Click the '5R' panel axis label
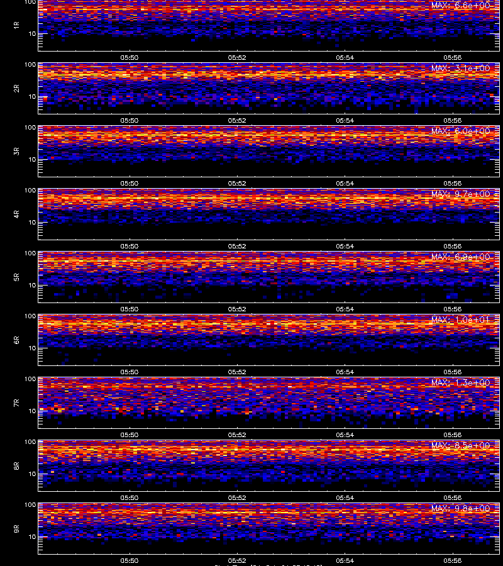The width and height of the screenshot is (503, 566). (16, 277)
